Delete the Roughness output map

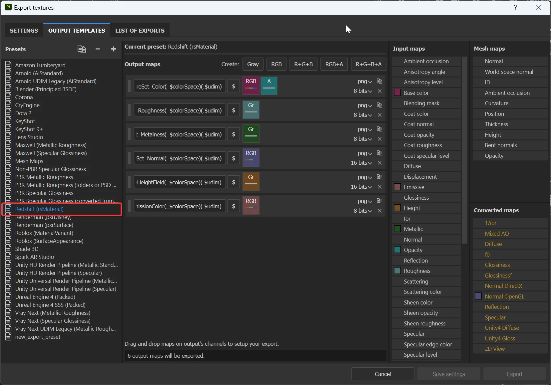[x=379, y=115]
